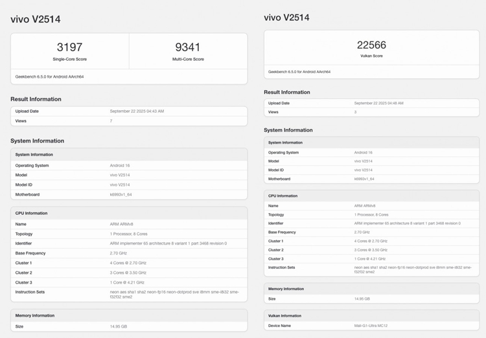
Task: Click upload date September 22 2025 04:48 AM
Action: pos(379,103)
